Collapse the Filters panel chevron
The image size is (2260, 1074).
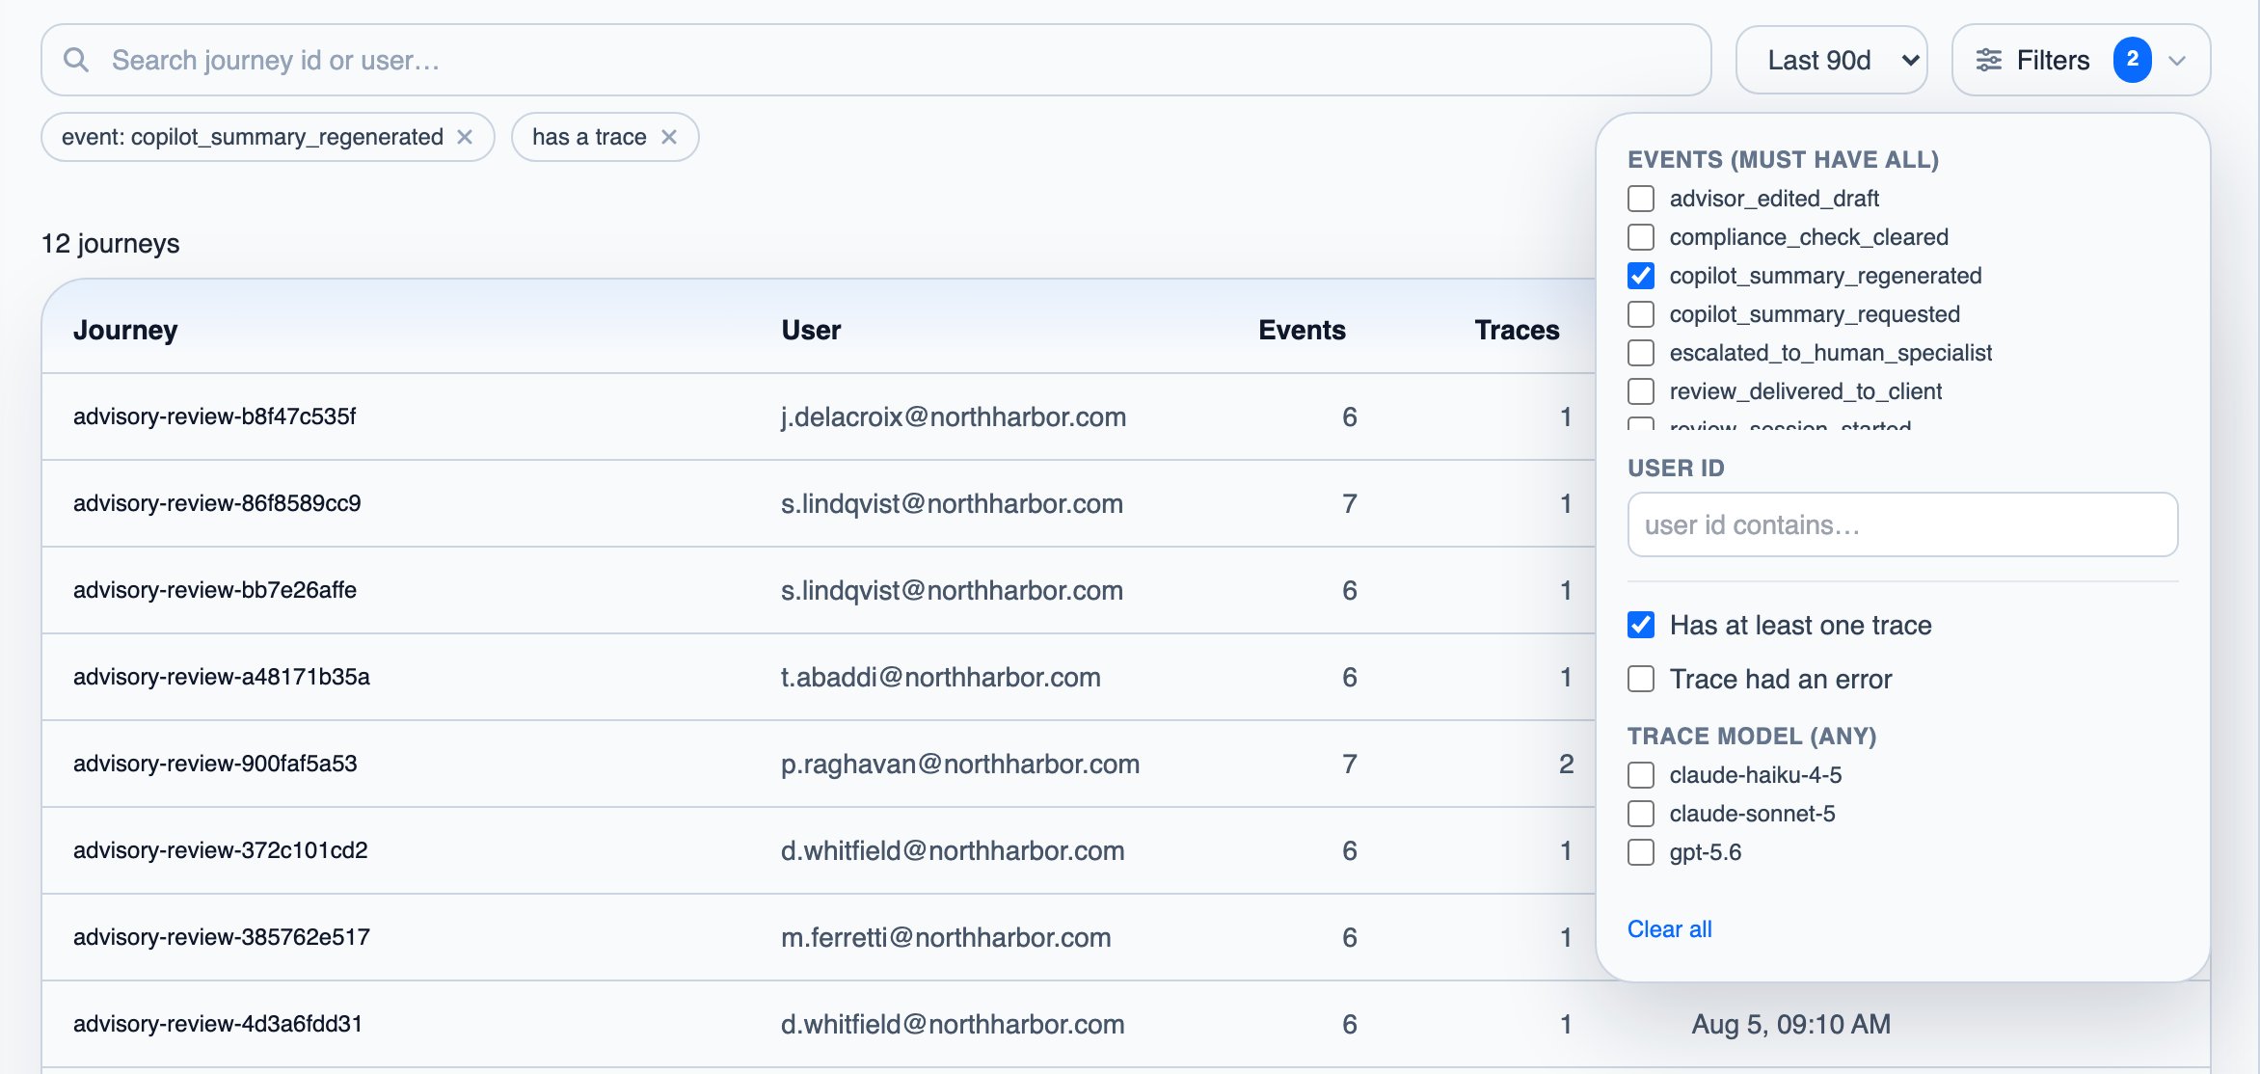[2177, 61]
